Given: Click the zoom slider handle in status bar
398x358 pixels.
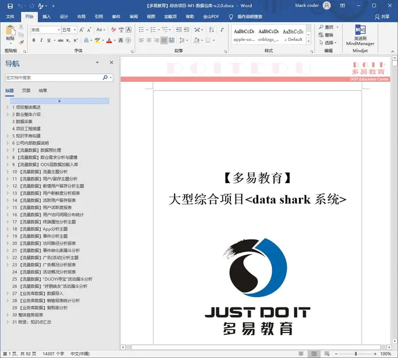Looking at the screenshot, I should click(356, 353).
